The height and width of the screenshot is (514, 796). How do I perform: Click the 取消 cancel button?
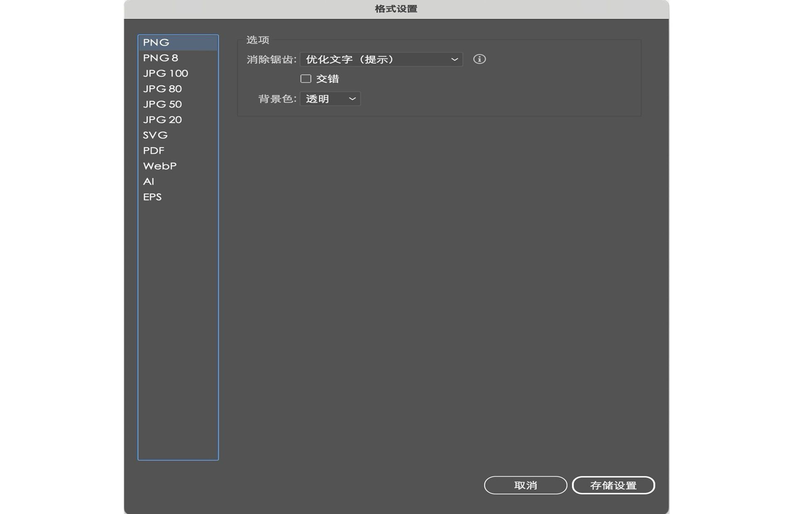[525, 485]
